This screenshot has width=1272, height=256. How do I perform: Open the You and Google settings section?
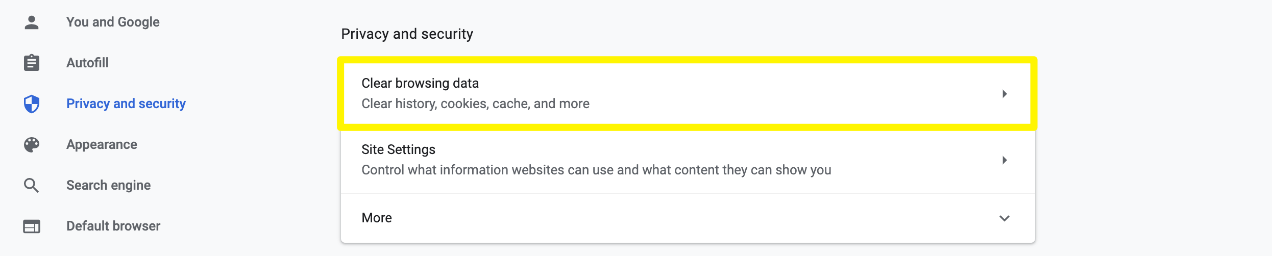tap(113, 22)
